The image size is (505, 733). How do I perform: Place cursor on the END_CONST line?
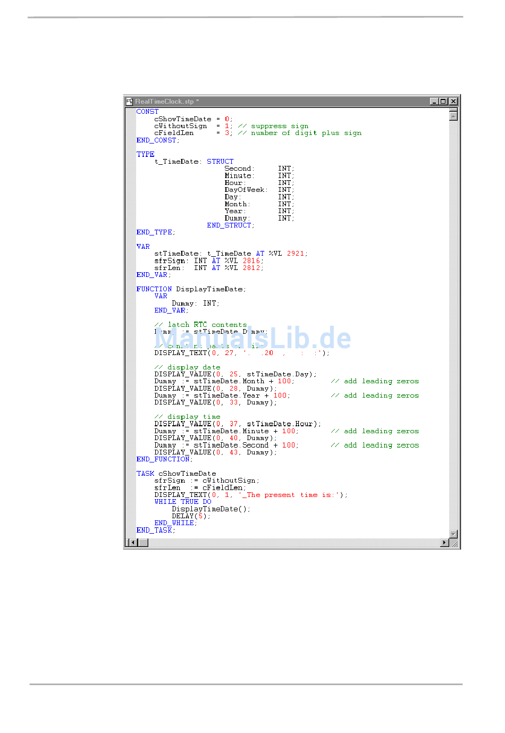[158, 140]
